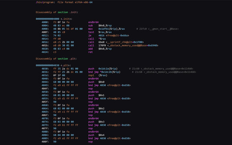Click the "sub" mnemonic

90,25
